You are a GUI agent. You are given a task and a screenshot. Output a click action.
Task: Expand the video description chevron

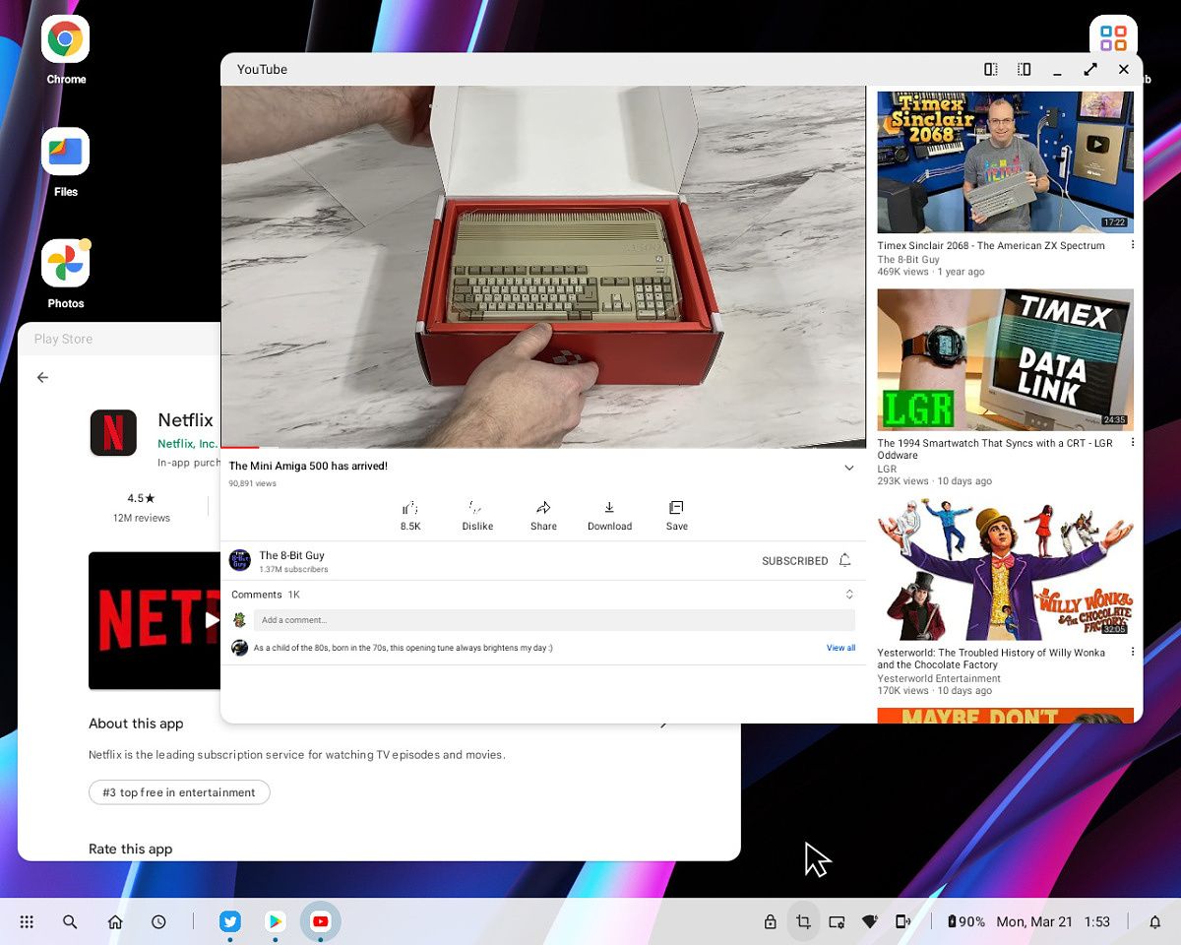[849, 468]
